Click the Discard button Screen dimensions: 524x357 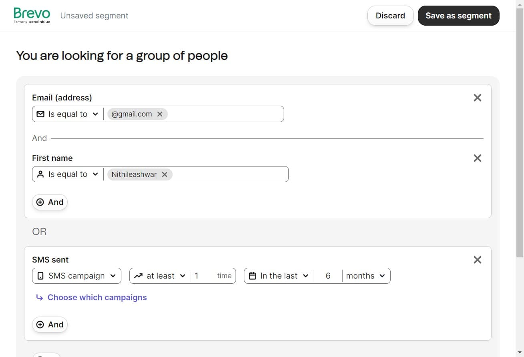tap(390, 15)
